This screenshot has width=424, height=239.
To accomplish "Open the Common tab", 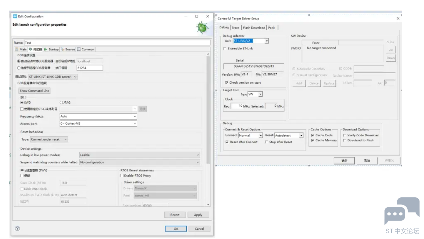I will click(x=86, y=49).
